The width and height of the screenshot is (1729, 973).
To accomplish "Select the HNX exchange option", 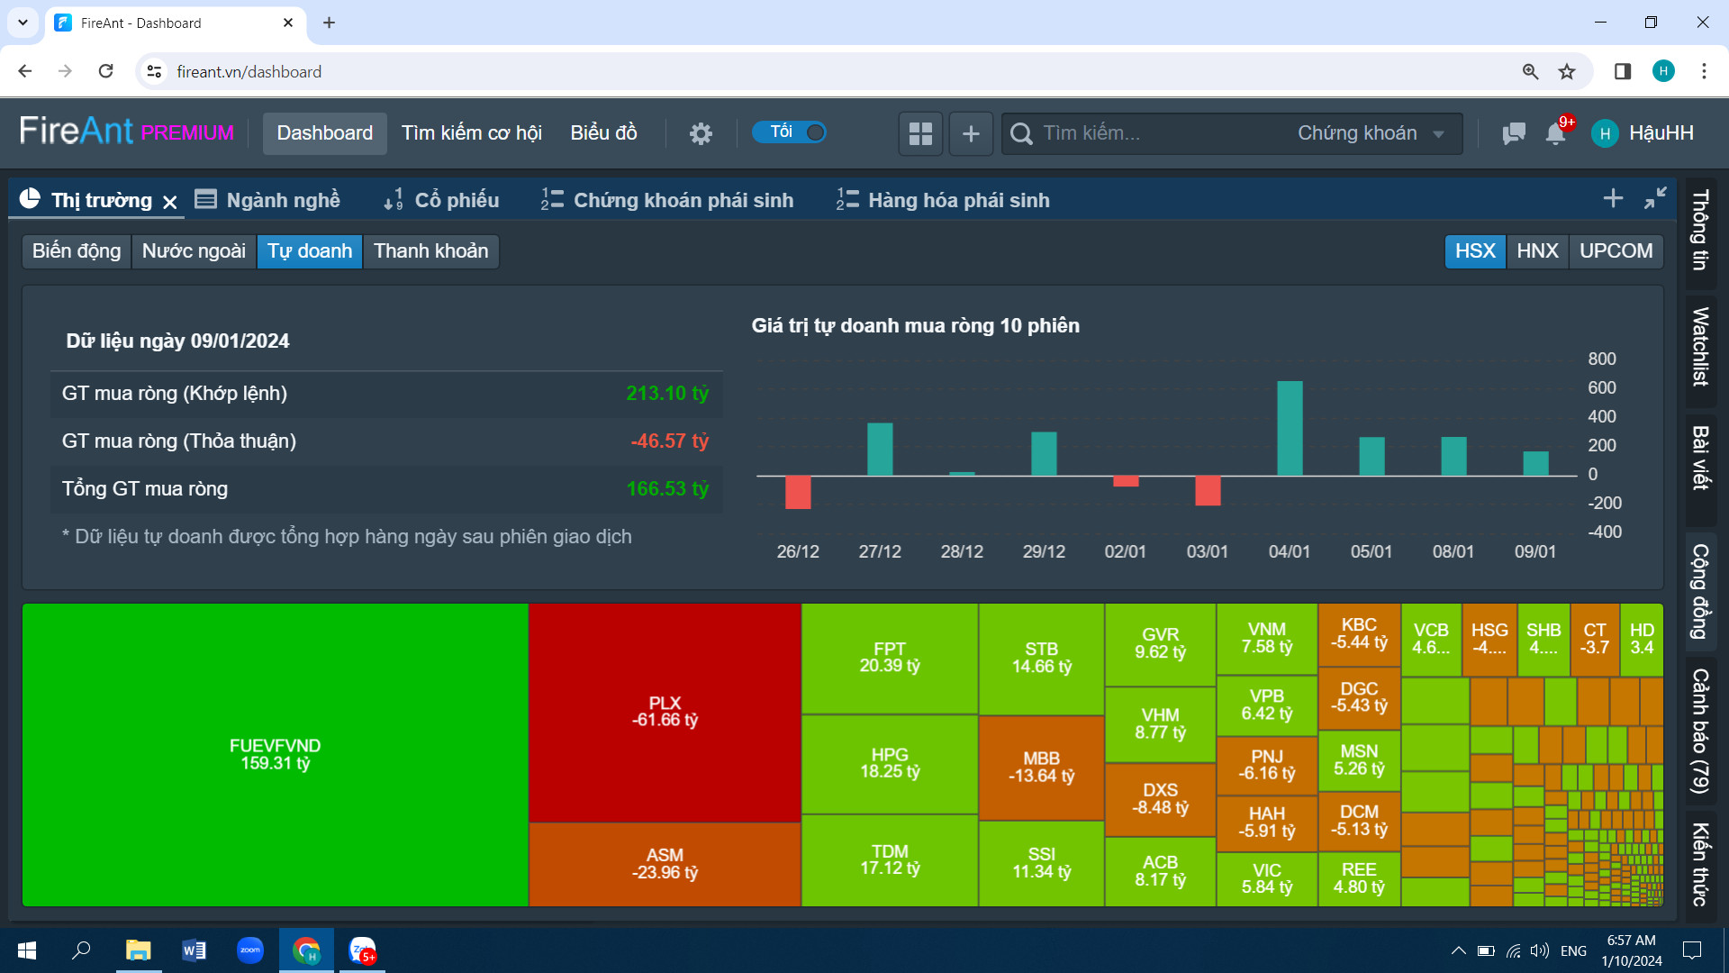I will [x=1537, y=250].
